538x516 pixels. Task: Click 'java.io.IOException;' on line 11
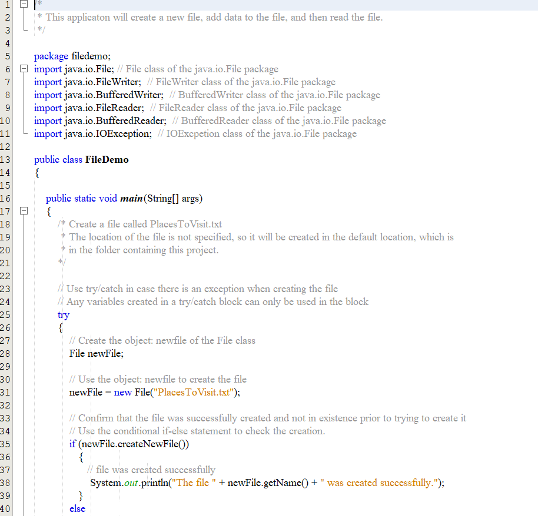(x=108, y=133)
